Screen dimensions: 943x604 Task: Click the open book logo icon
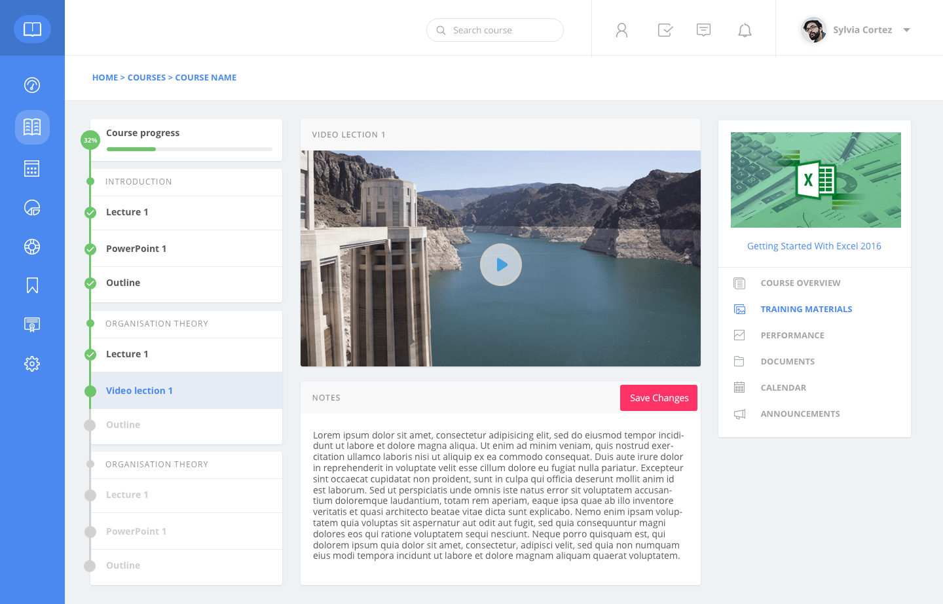(x=32, y=29)
